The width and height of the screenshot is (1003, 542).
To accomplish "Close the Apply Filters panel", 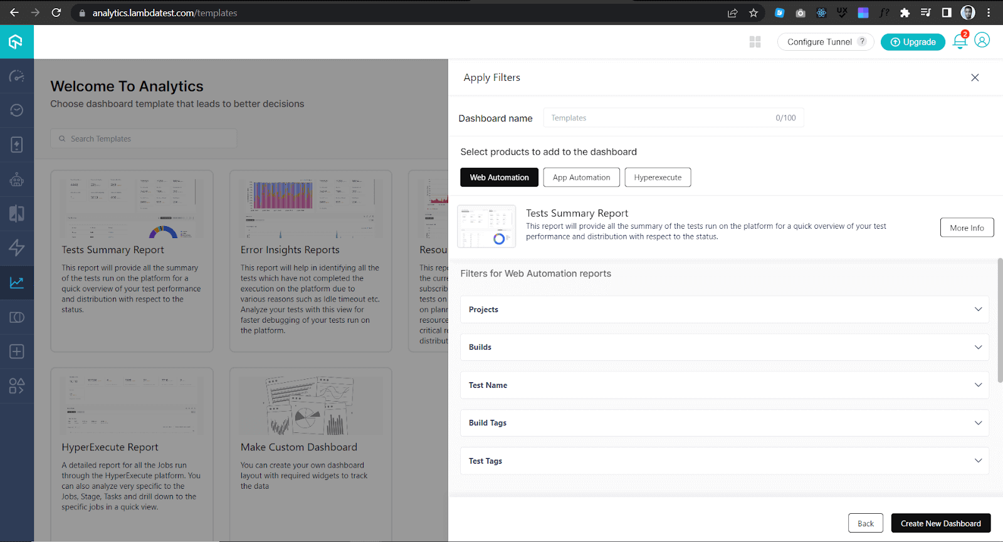I will 975,78.
